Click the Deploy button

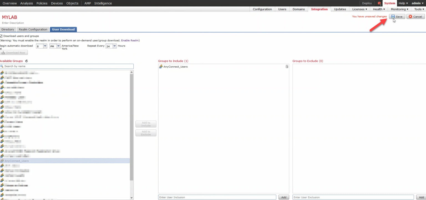[x=367, y=3]
